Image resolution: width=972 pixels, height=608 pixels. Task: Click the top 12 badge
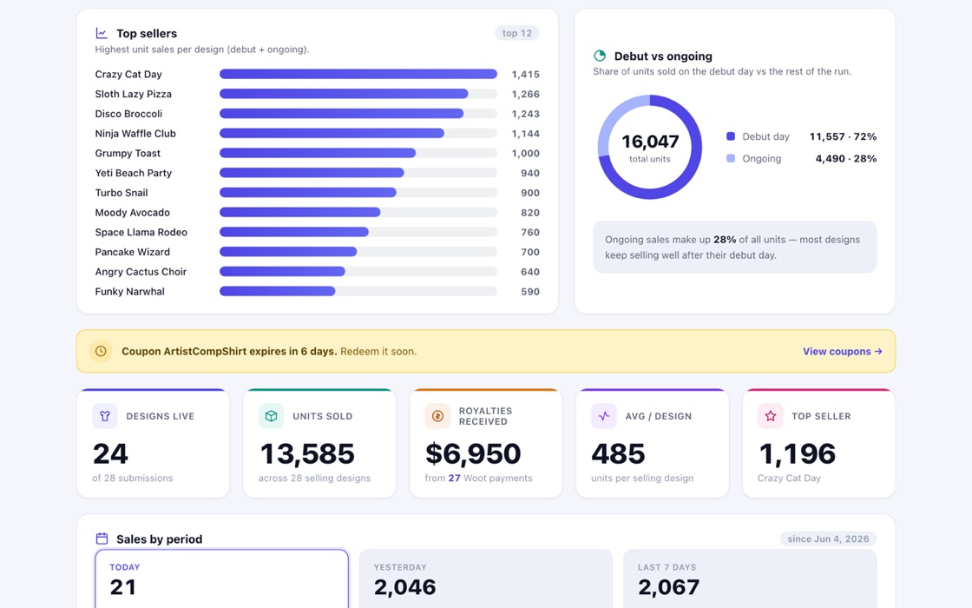tap(517, 33)
